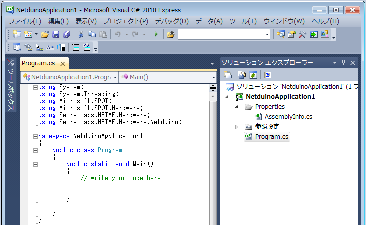Open the ファイル(F) menu

pos(25,21)
